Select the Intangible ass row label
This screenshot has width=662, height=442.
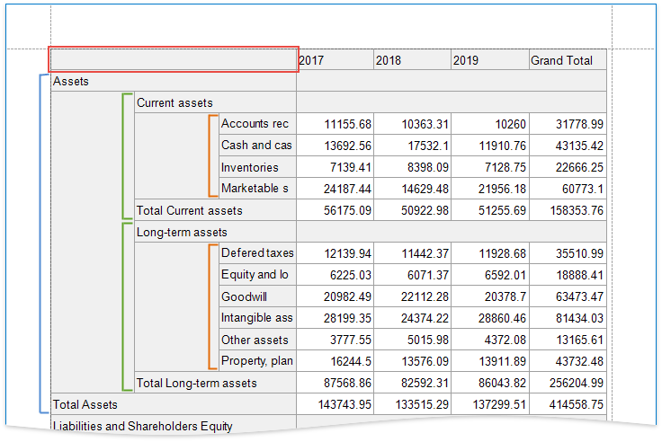click(x=257, y=318)
